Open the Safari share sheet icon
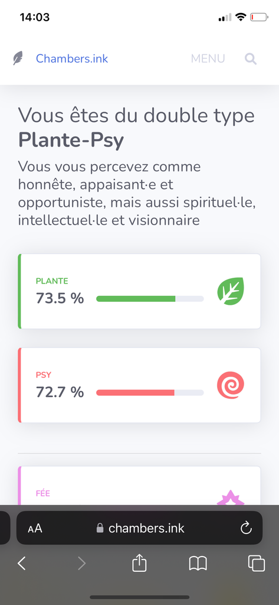The width and height of the screenshot is (279, 605). [139, 563]
